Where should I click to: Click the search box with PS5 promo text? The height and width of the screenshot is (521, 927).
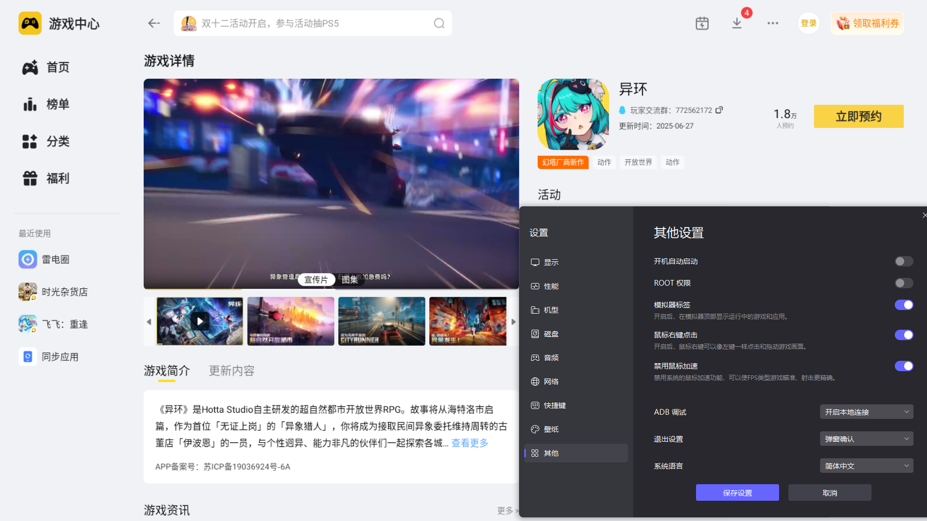tap(312, 23)
